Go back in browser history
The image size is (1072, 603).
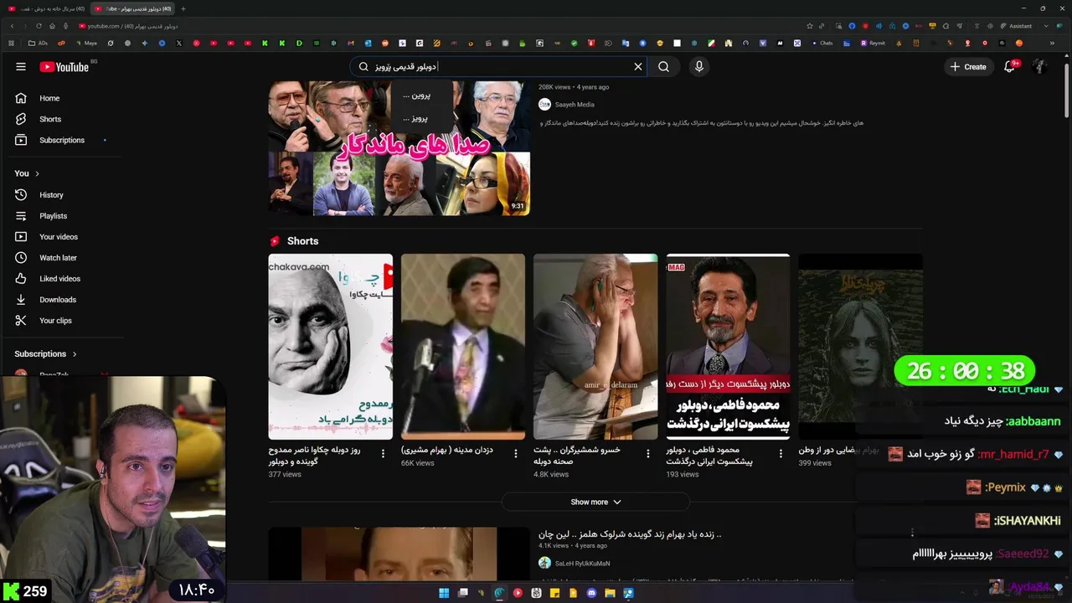click(12, 26)
